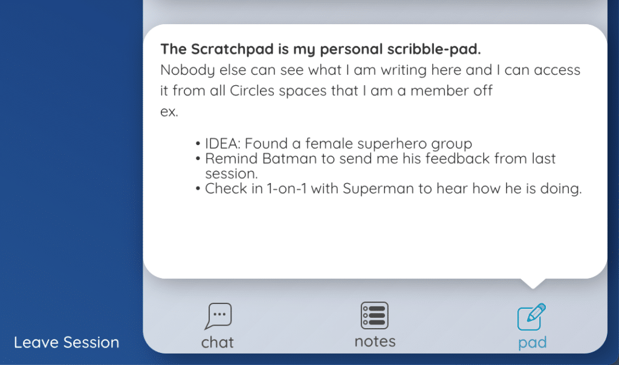Click the popup pointer arrow above pad
The width and height of the screenshot is (619, 365).
tap(533, 283)
